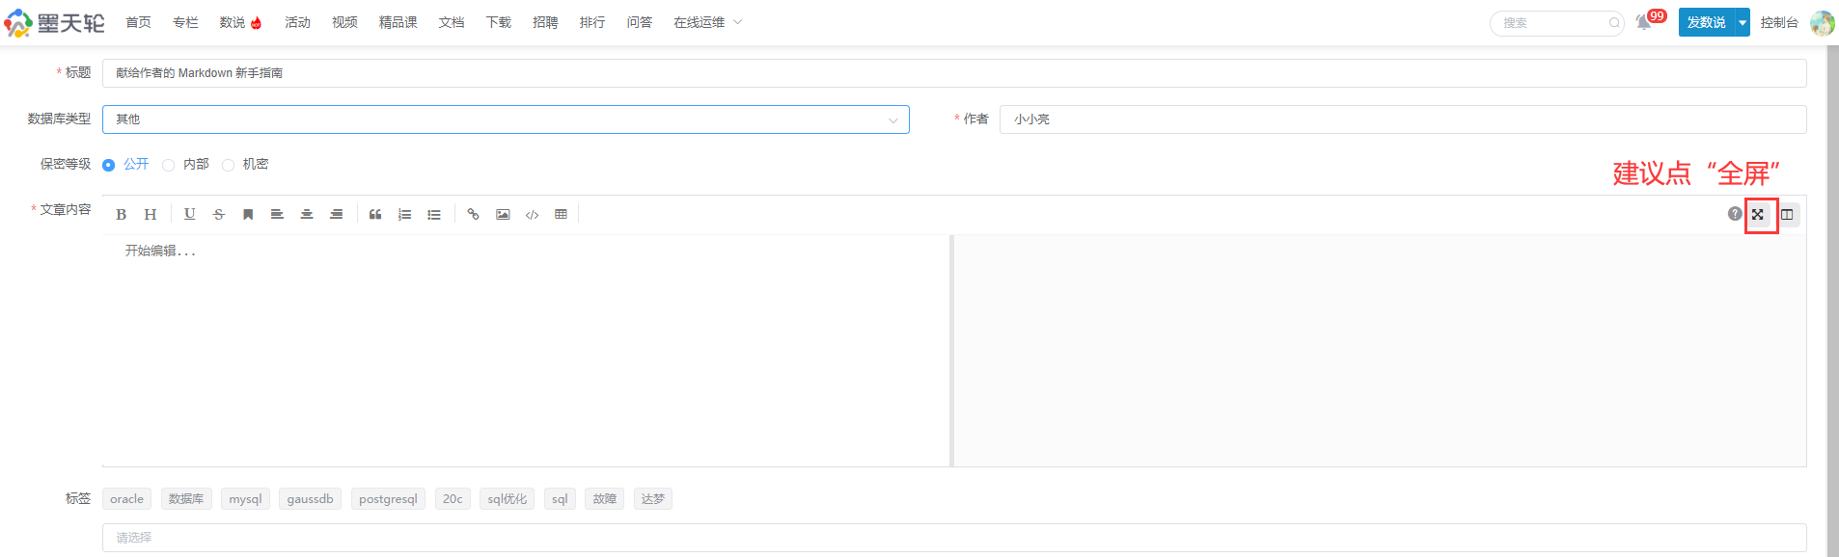Align text center in editor
Viewport: 1839px width, 557px height.
pos(307,214)
